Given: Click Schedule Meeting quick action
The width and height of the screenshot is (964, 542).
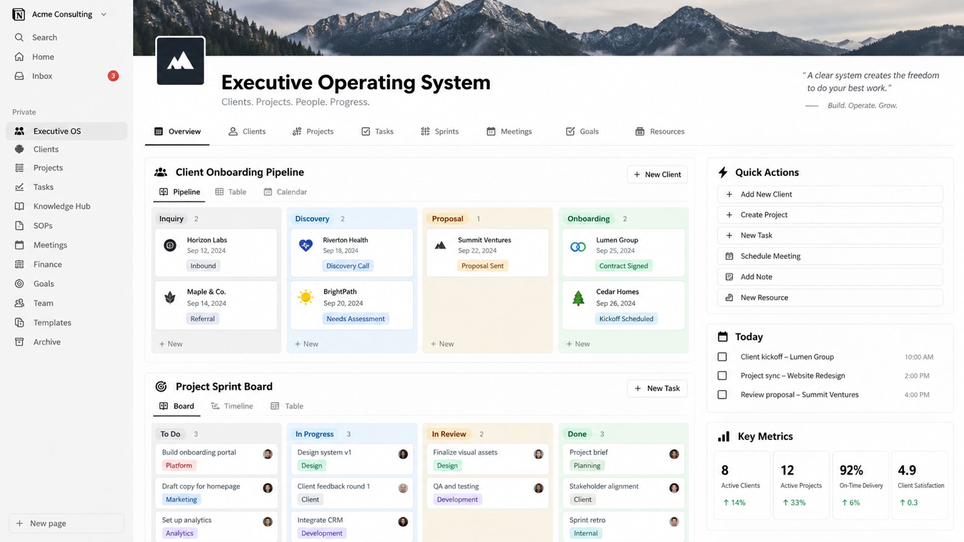Looking at the screenshot, I should [x=830, y=256].
